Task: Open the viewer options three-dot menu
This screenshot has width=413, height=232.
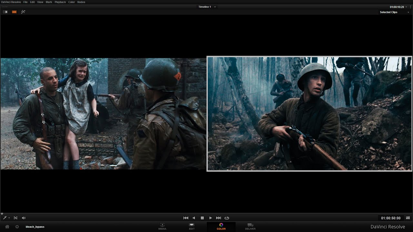Action: pyautogui.click(x=410, y=7)
